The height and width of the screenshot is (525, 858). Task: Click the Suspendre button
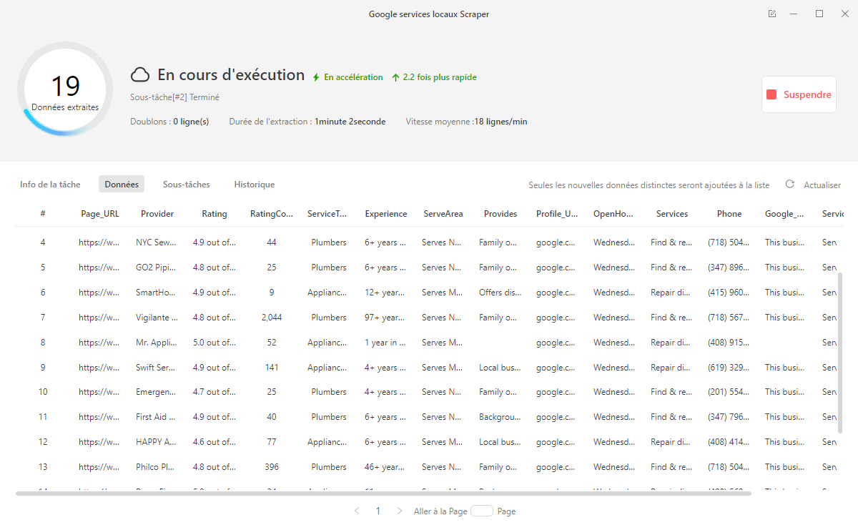[x=799, y=94]
